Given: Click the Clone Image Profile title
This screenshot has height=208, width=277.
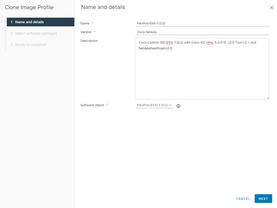Looking at the screenshot, I should 29,7.
